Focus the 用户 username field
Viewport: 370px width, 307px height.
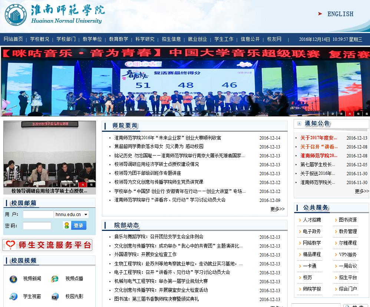tap(38, 214)
